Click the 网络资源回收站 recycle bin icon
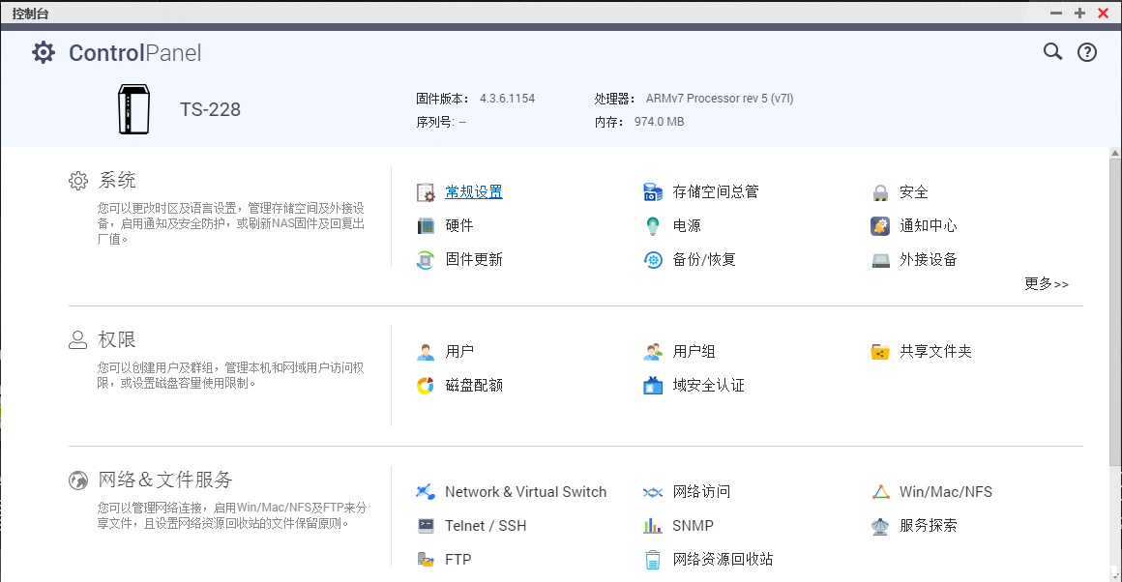 pos(653,559)
